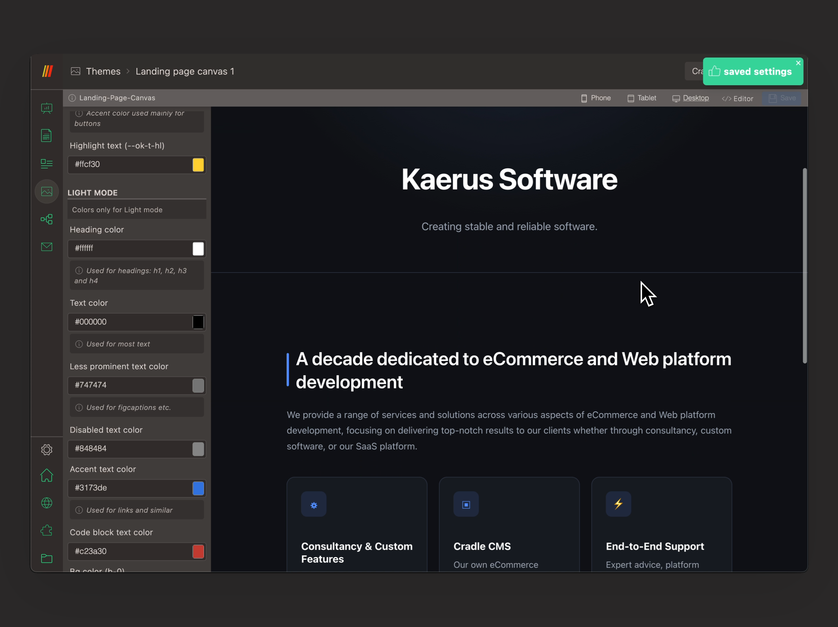Click Themes in the breadcrumb
Screen dimensions: 838x627
click(x=103, y=71)
